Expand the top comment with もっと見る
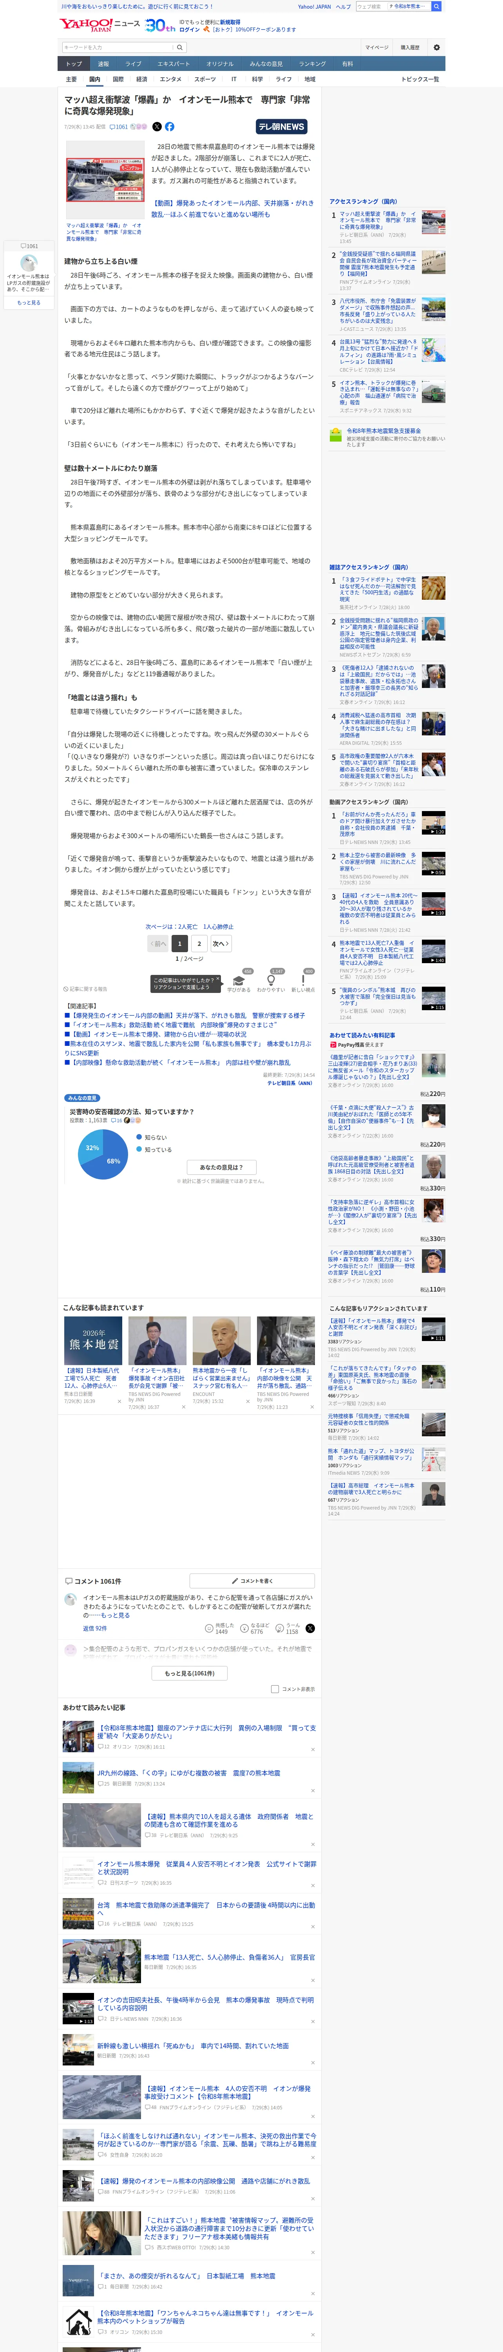 click(115, 1615)
